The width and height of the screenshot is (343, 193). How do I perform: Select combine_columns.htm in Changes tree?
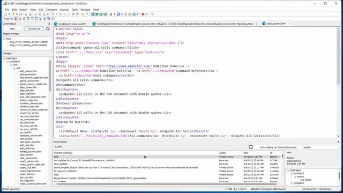pos(31,103)
